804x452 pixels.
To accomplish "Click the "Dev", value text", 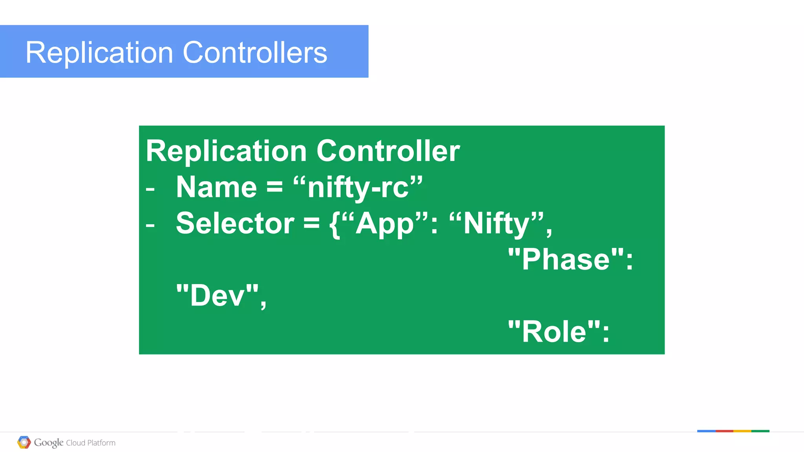I will [x=221, y=295].
